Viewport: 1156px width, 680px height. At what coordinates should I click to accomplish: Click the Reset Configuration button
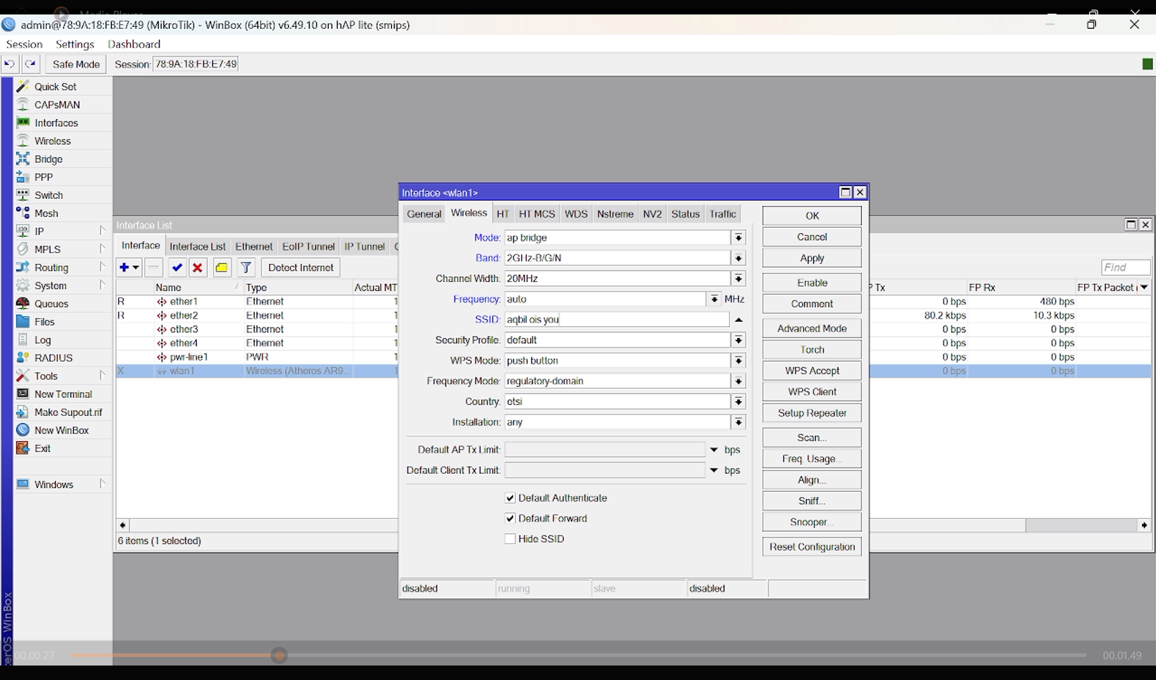(x=812, y=547)
